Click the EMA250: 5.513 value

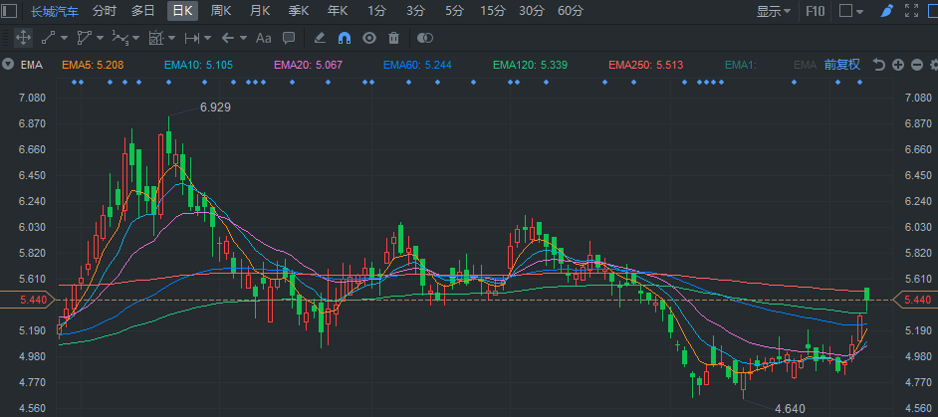click(645, 65)
